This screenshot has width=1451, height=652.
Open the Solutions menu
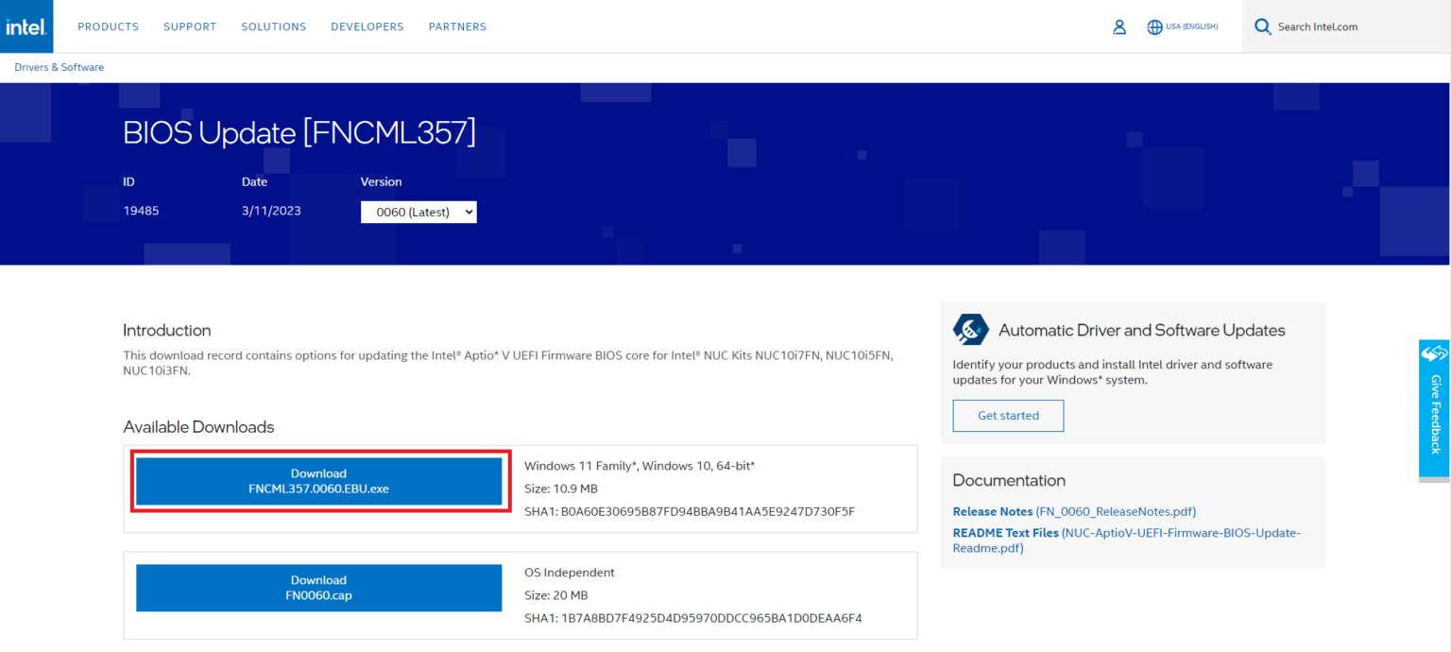[x=273, y=26]
